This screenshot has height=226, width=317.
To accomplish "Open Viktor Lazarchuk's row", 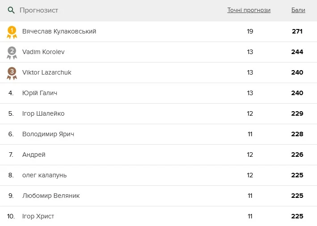I will 46,72.
